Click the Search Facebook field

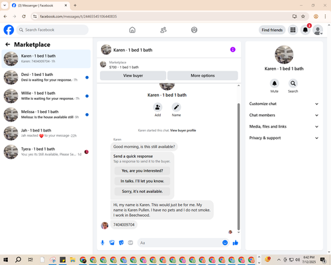coord(52,30)
